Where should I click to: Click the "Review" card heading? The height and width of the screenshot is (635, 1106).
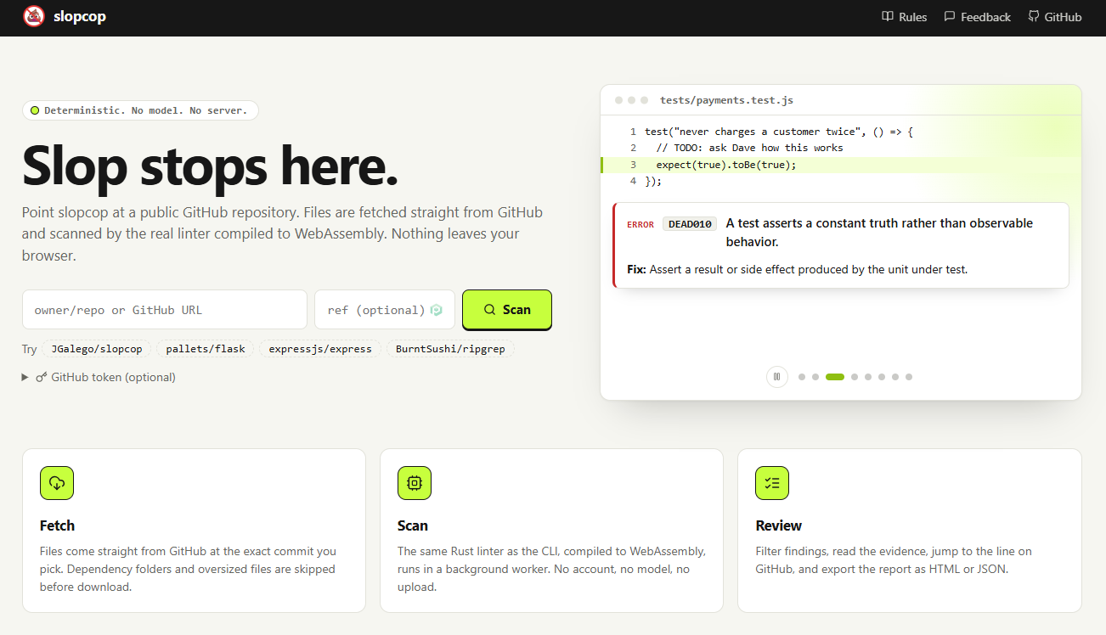pos(779,525)
